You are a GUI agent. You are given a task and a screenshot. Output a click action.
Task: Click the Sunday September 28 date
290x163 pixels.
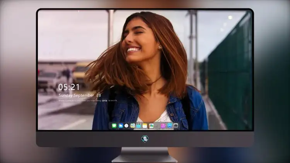point(80,95)
